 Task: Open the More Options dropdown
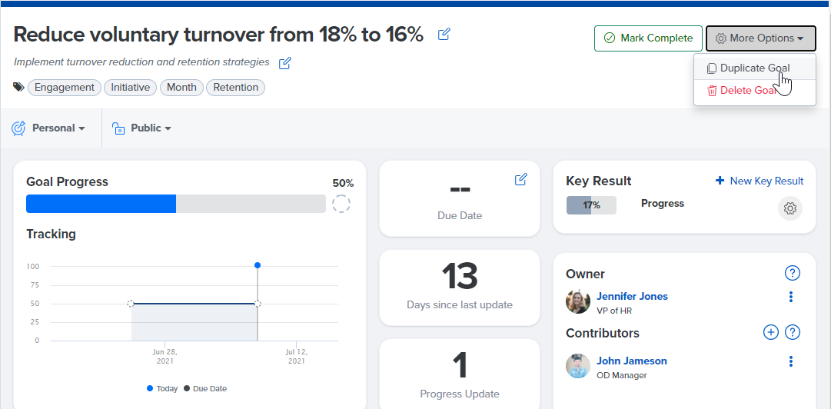tap(760, 38)
